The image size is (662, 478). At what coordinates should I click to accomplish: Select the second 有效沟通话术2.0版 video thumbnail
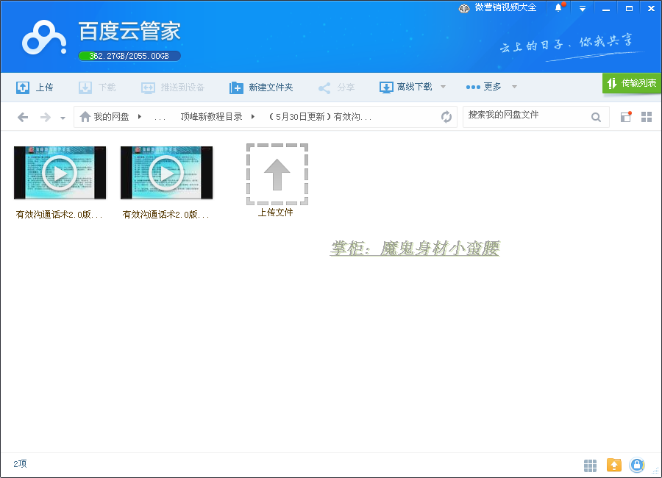(166, 173)
